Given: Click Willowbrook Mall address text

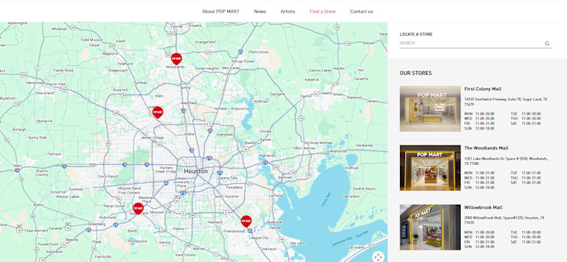Looking at the screenshot, I should pyautogui.click(x=504, y=220).
